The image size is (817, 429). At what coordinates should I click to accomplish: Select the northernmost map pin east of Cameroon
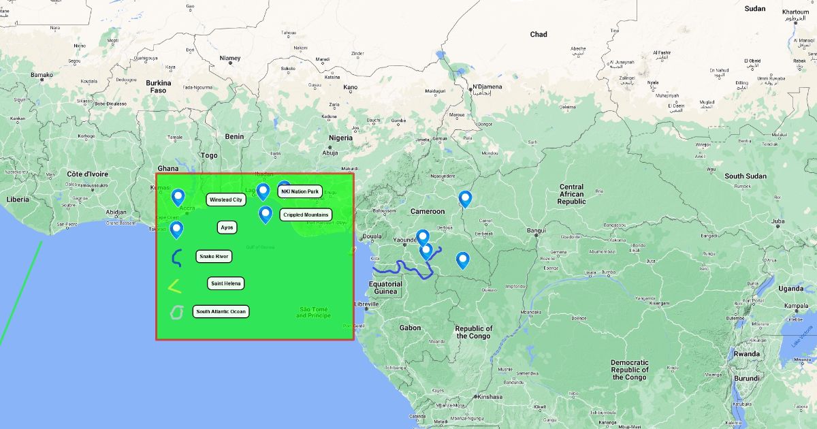[x=465, y=198]
